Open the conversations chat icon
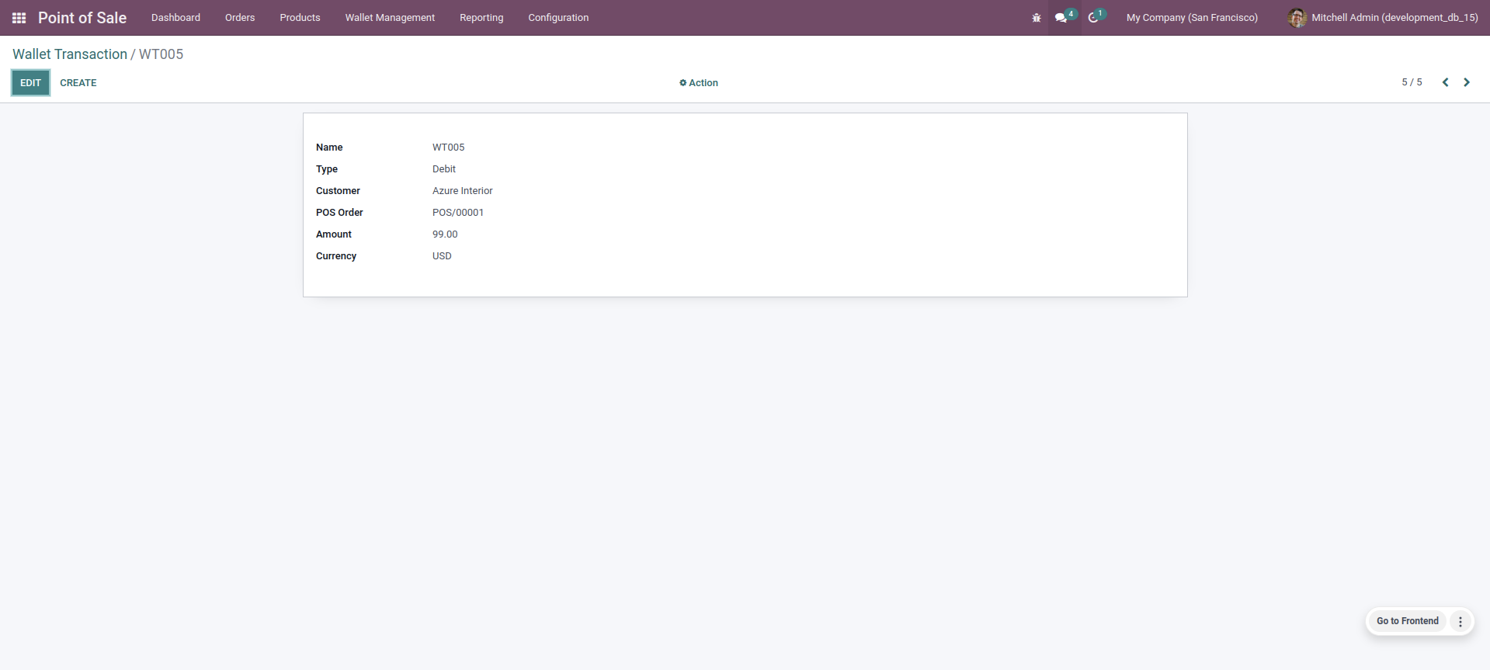 [x=1065, y=17]
